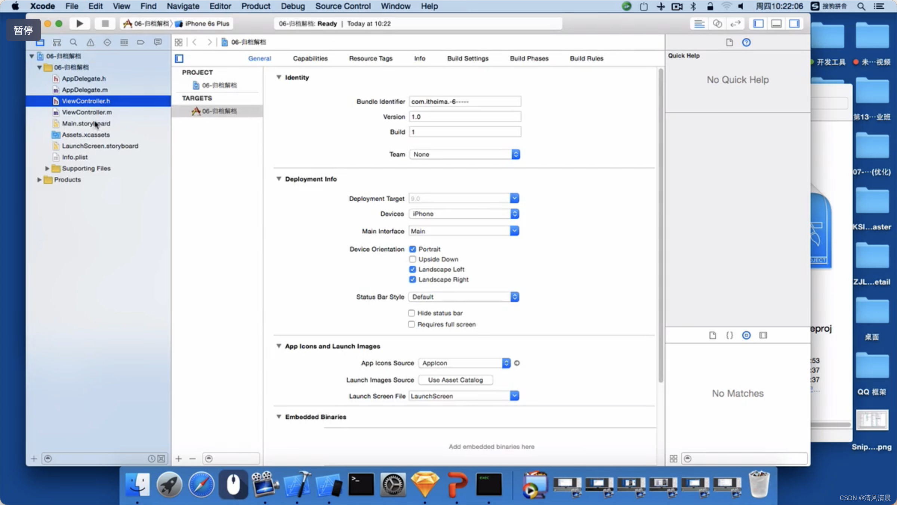
Task: Open the Source Control menu
Action: coord(343,6)
